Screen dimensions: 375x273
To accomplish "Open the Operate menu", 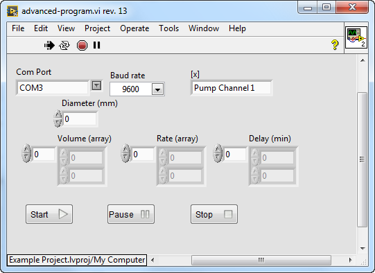I will [x=134, y=28].
